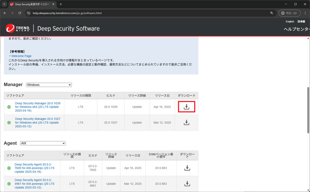310x192 pixels.
Task: Open the Welcome Page link
Action: click(x=21, y=56)
